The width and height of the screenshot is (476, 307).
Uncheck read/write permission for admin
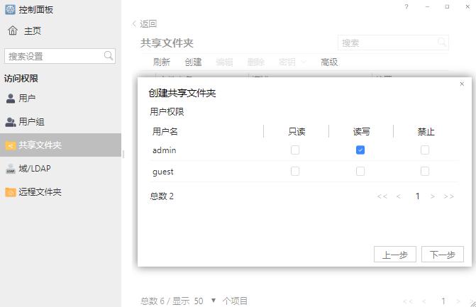point(360,150)
